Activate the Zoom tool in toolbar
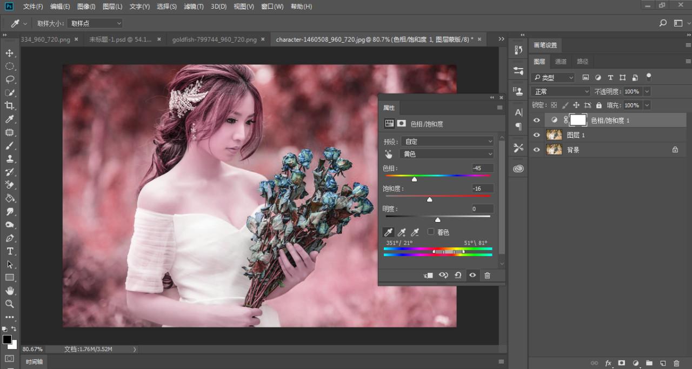 pos(9,304)
